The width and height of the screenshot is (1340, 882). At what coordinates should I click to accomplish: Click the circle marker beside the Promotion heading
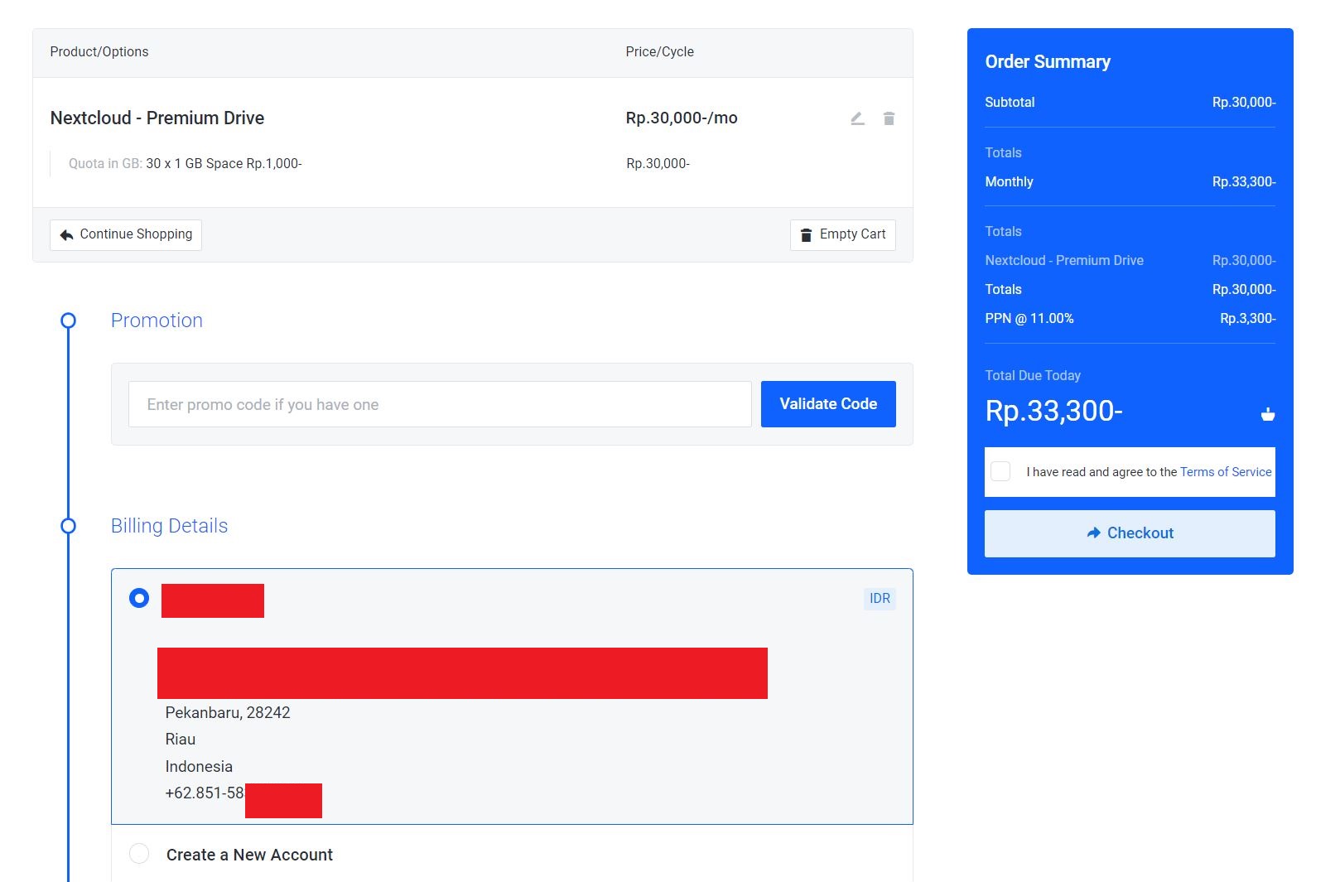pos(67,321)
